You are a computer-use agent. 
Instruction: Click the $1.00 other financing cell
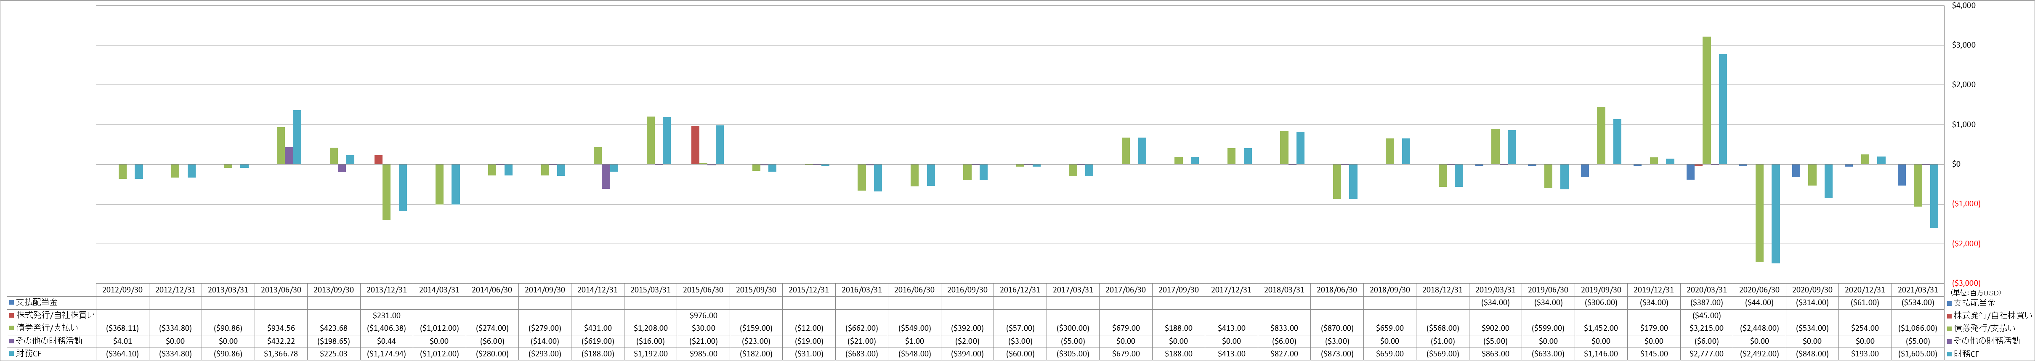[x=914, y=341]
